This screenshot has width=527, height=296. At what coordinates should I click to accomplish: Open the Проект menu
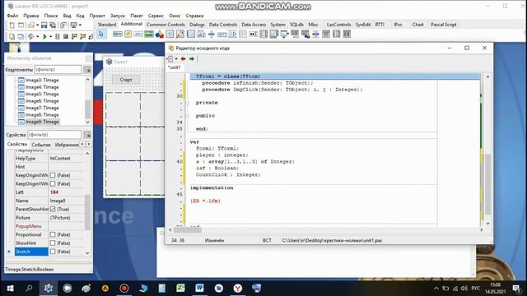97,16
